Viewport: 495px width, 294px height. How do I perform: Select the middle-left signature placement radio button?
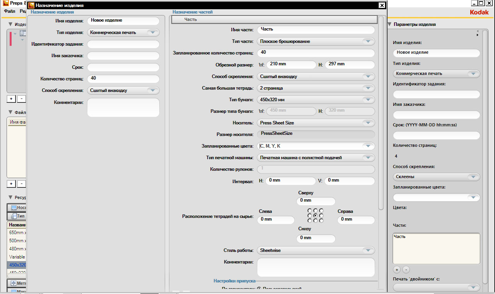click(x=310, y=216)
